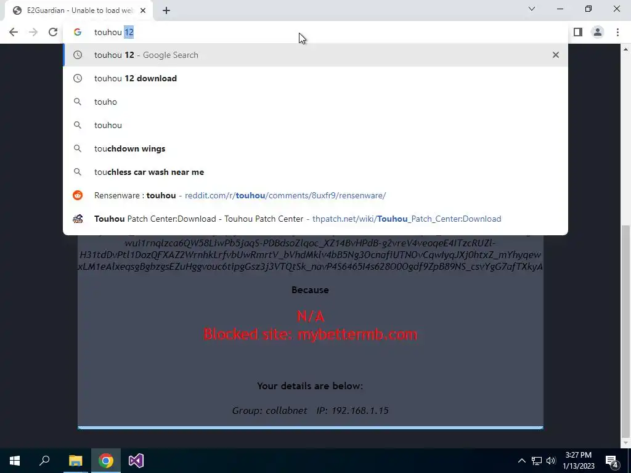Toggle the Chrome side panel

click(578, 32)
